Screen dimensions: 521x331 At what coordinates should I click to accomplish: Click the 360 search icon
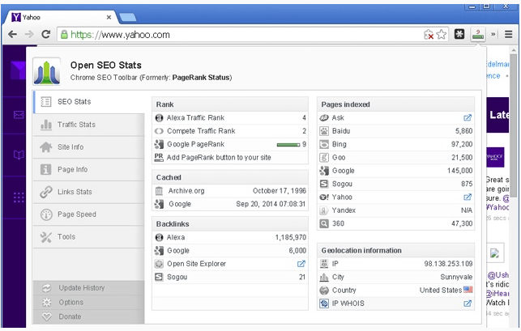(x=324, y=223)
